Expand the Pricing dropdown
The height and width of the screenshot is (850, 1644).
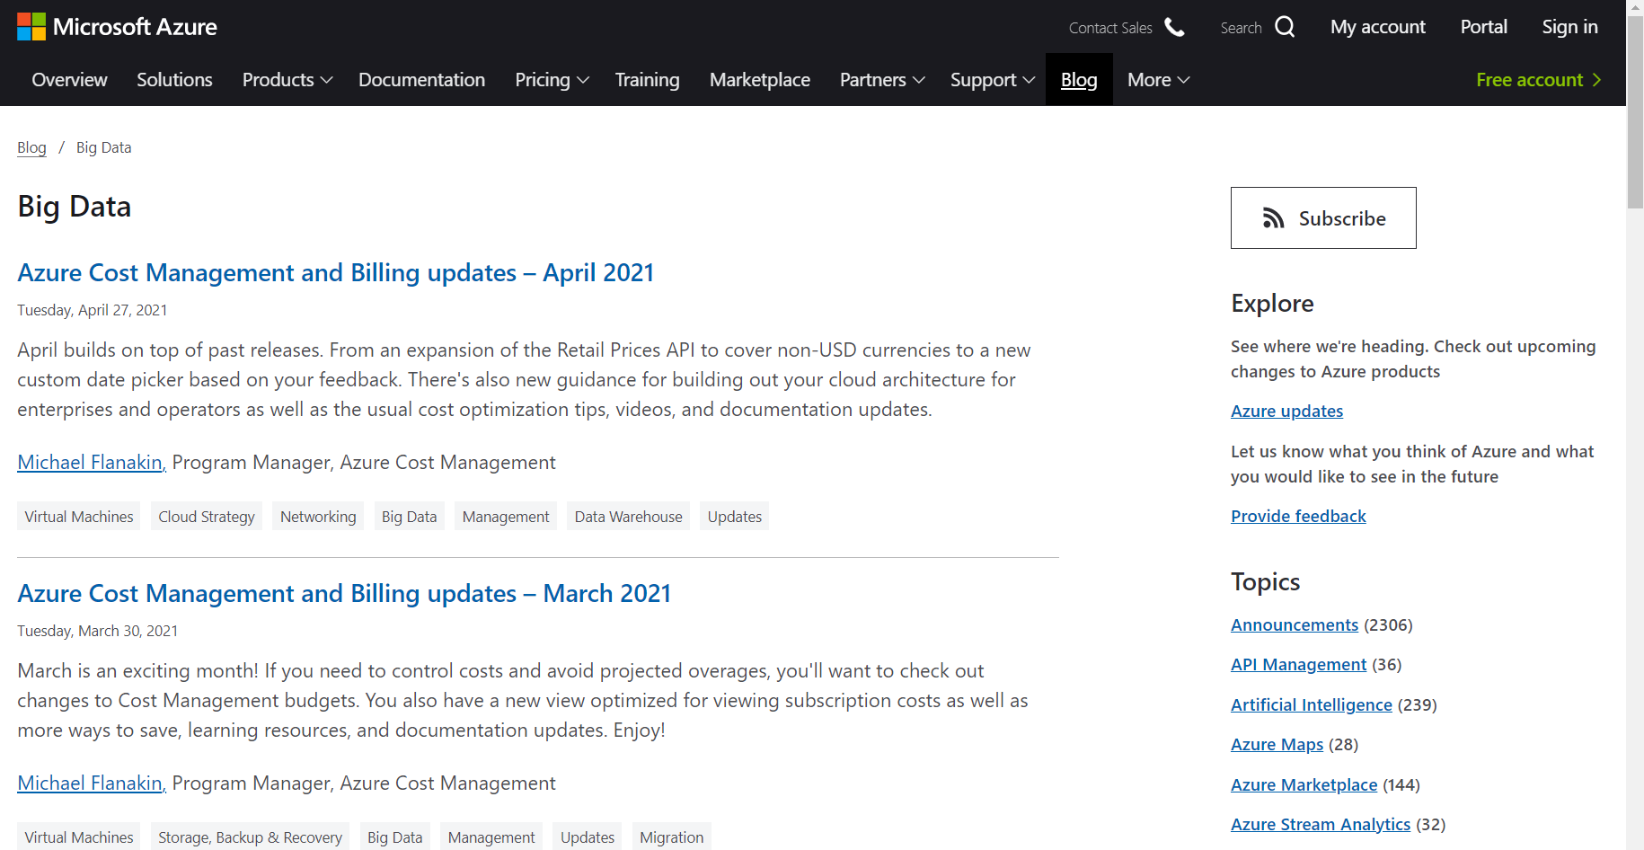[552, 80]
